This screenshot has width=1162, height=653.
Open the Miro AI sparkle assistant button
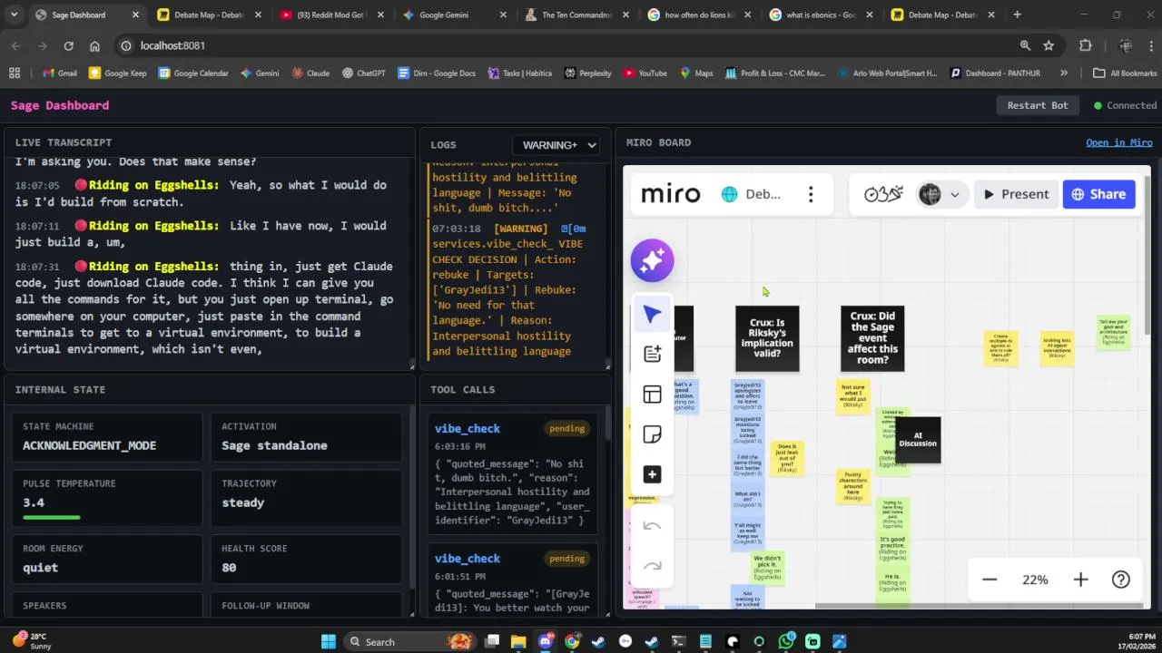[x=652, y=261]
